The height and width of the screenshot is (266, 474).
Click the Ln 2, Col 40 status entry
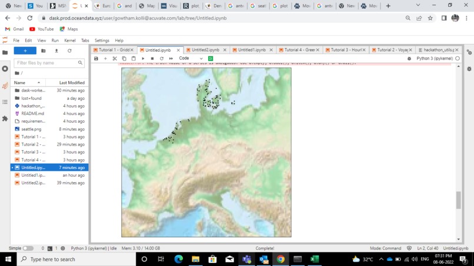click(428, 248)
